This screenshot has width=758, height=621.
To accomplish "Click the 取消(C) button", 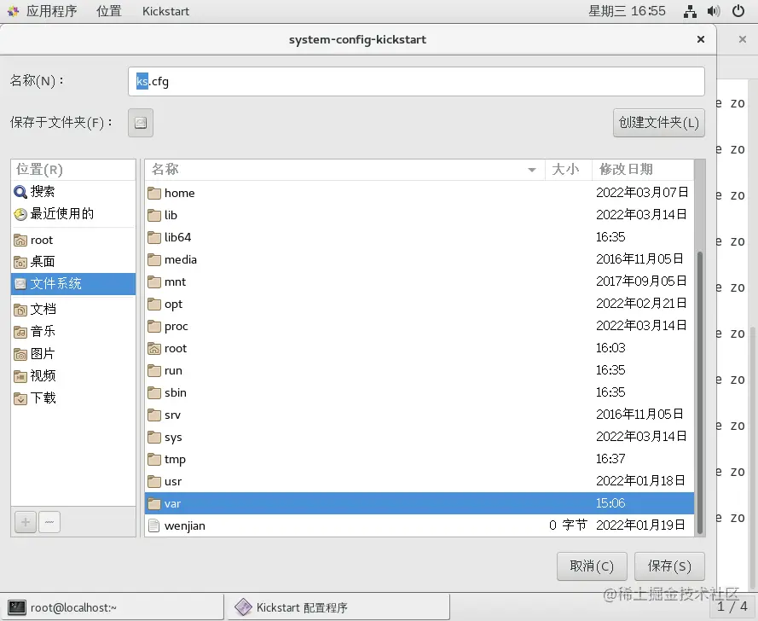I will pos(592,566).
